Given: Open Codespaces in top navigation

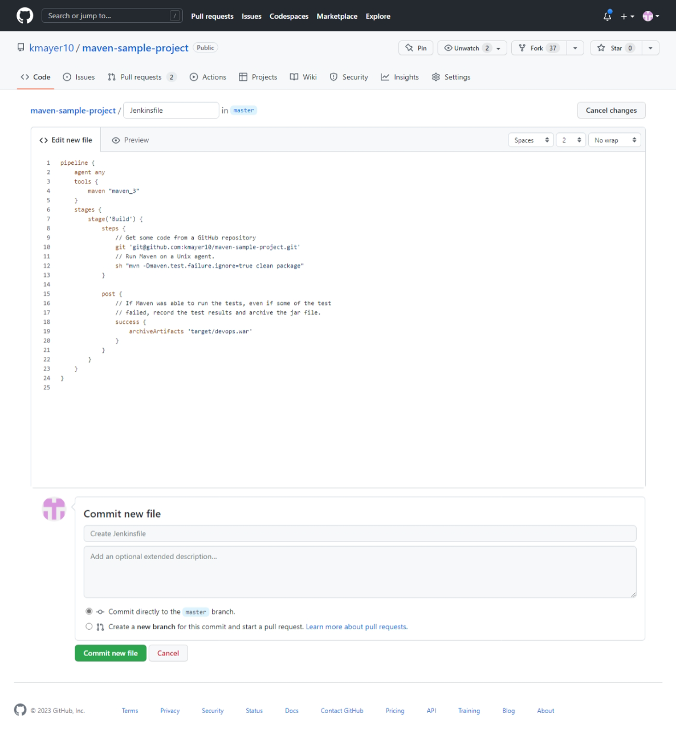Looking at the screenshot, I should click(x=289, y=16).
